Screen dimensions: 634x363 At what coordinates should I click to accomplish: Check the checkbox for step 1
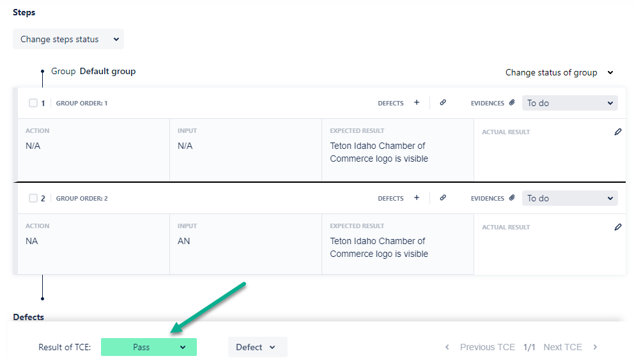(33, 103)
